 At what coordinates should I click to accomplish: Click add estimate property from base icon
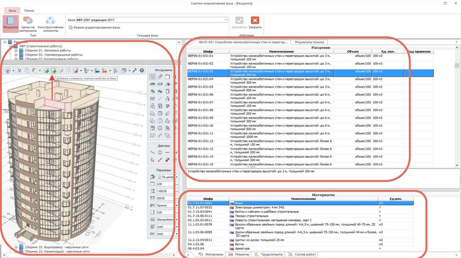[x=54, y=71]
